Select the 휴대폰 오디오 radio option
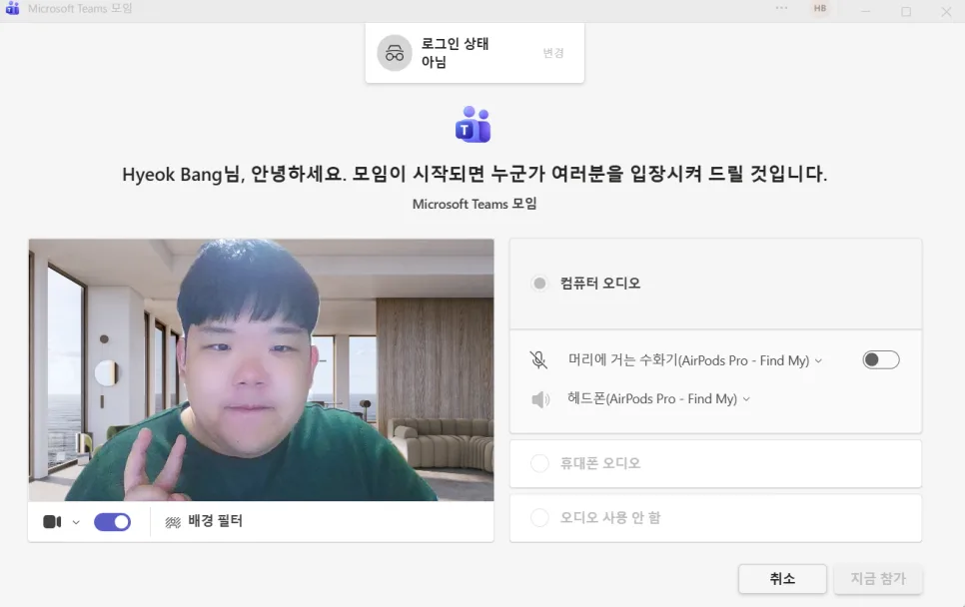 pyautogui.click(x=539, y=463)
